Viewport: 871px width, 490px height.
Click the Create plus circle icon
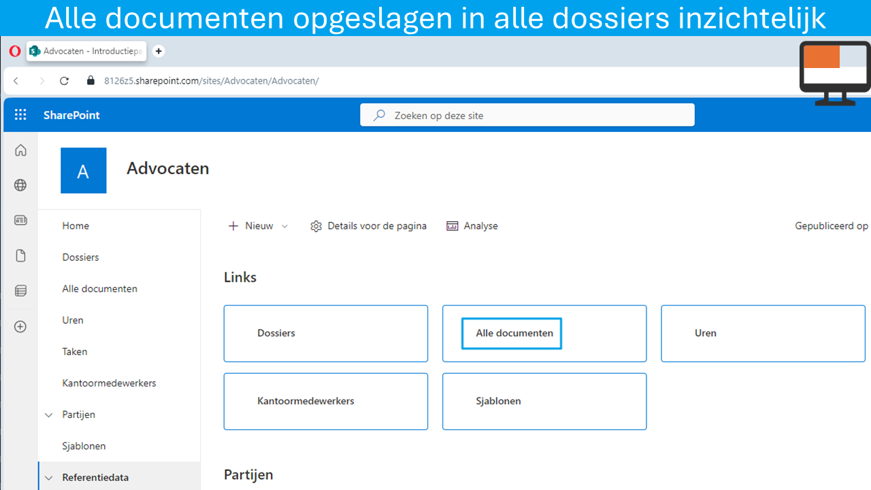click(20, 327)
